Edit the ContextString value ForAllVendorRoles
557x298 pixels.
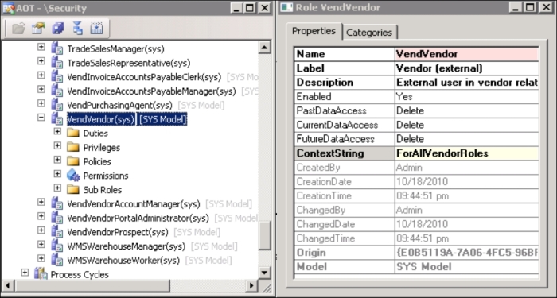coord(467,153)
